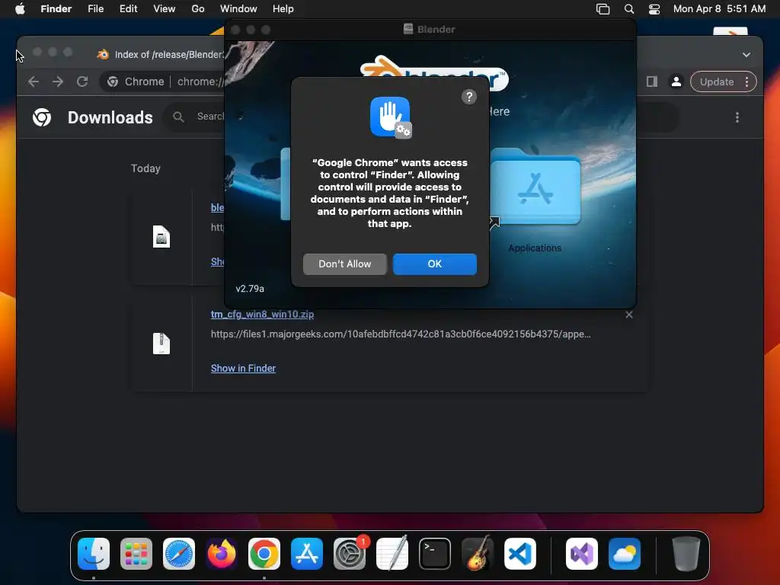This screenshot has width=780, height=585.
Task: Open the View menu
Action: [164, 8]
